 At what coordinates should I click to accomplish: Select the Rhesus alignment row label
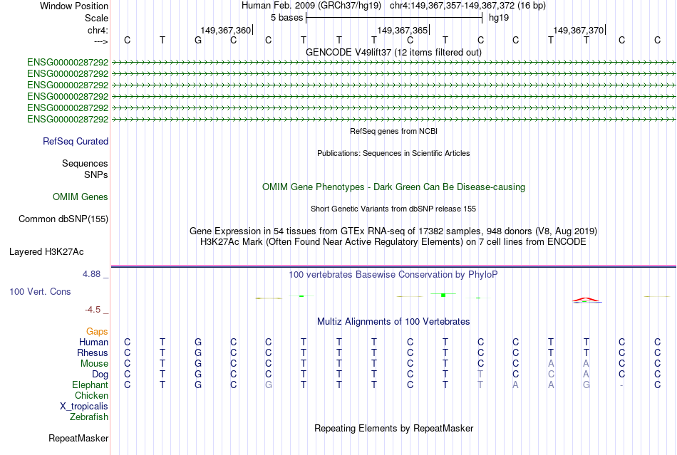pos(93,352)
